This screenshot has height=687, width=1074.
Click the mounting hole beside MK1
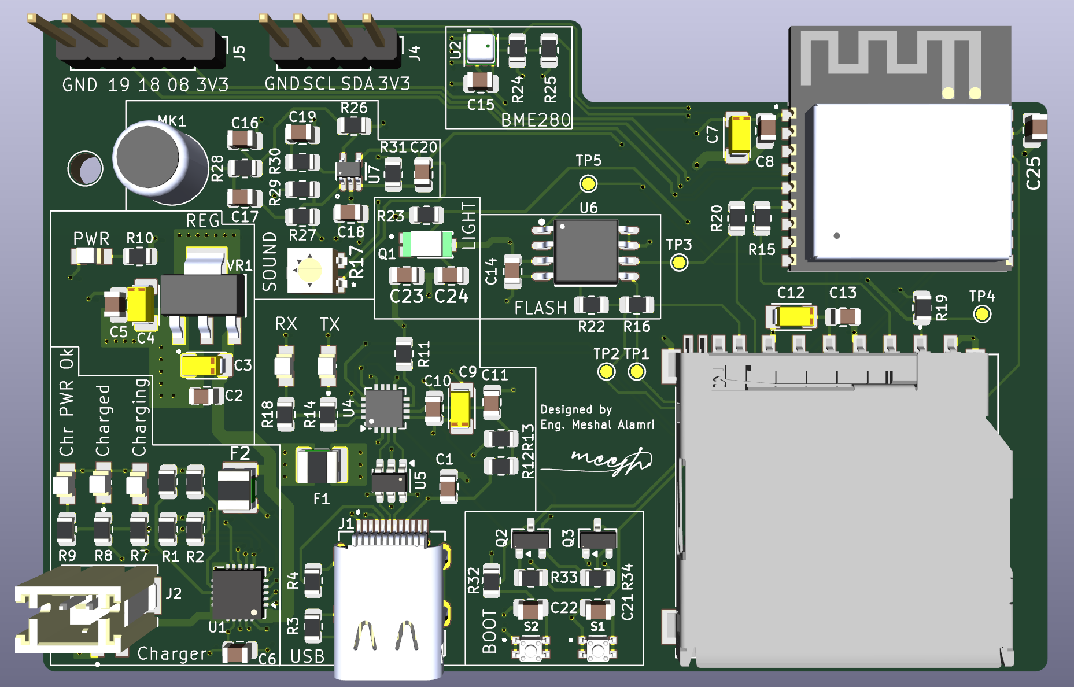(86, 168)
